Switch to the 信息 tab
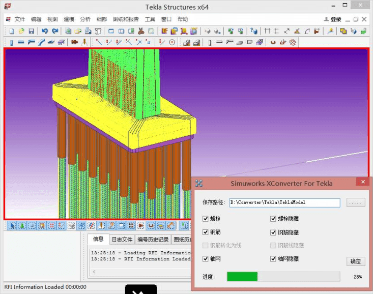The width and height of the screenshot is (373, 294). 98,239
